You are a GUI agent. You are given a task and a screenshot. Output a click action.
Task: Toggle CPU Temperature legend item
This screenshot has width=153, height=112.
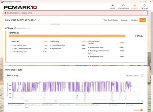(x=67, y=104)
